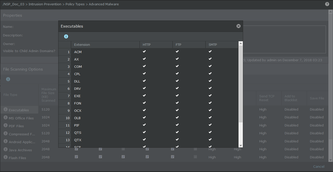333x172 pixels.
Task: Click the Cancel link
Action: click(319, 166)
